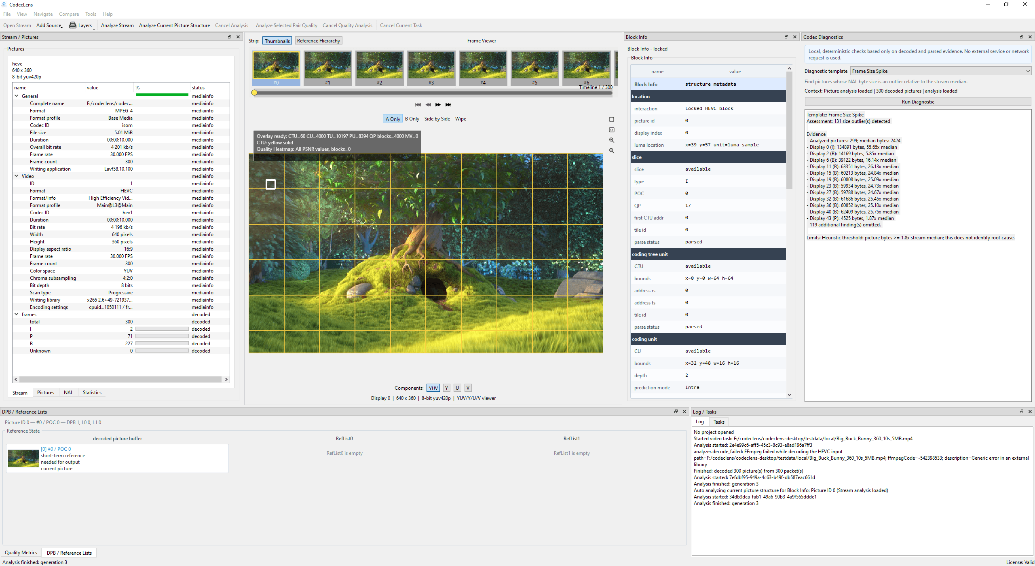Click Analyze Stream in the toolbar
This screenshot has height=566, width=1035.
(x=117, y=25)
